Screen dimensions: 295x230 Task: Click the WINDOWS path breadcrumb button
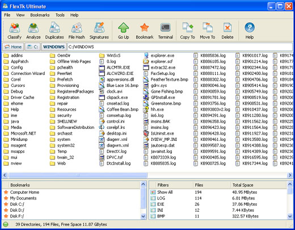click(54, 47)
